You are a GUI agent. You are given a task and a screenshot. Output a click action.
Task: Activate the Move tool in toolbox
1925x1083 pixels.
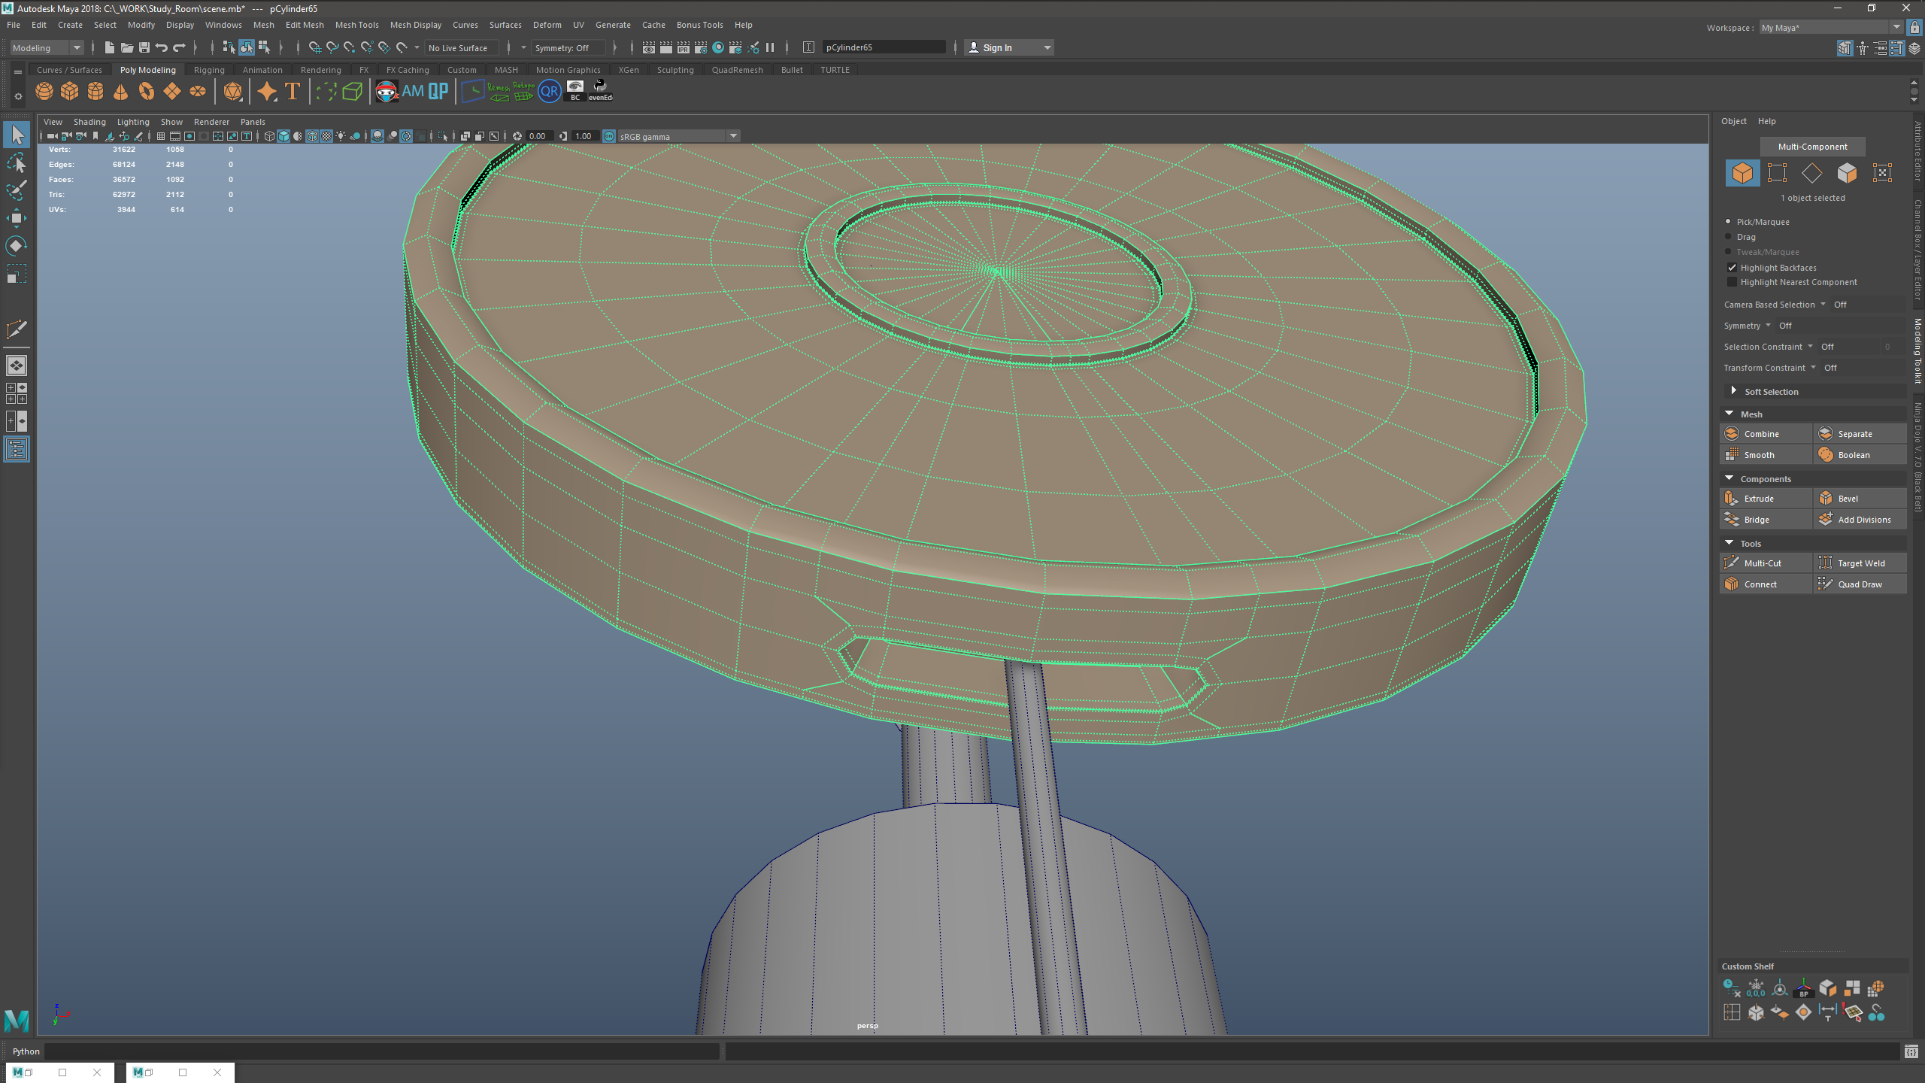pos(17,218)
